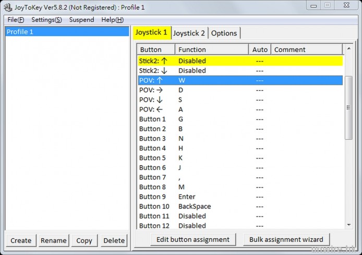Select the Joystick 1 tab
The image size is (362, 255).
[x=151, y=32]
